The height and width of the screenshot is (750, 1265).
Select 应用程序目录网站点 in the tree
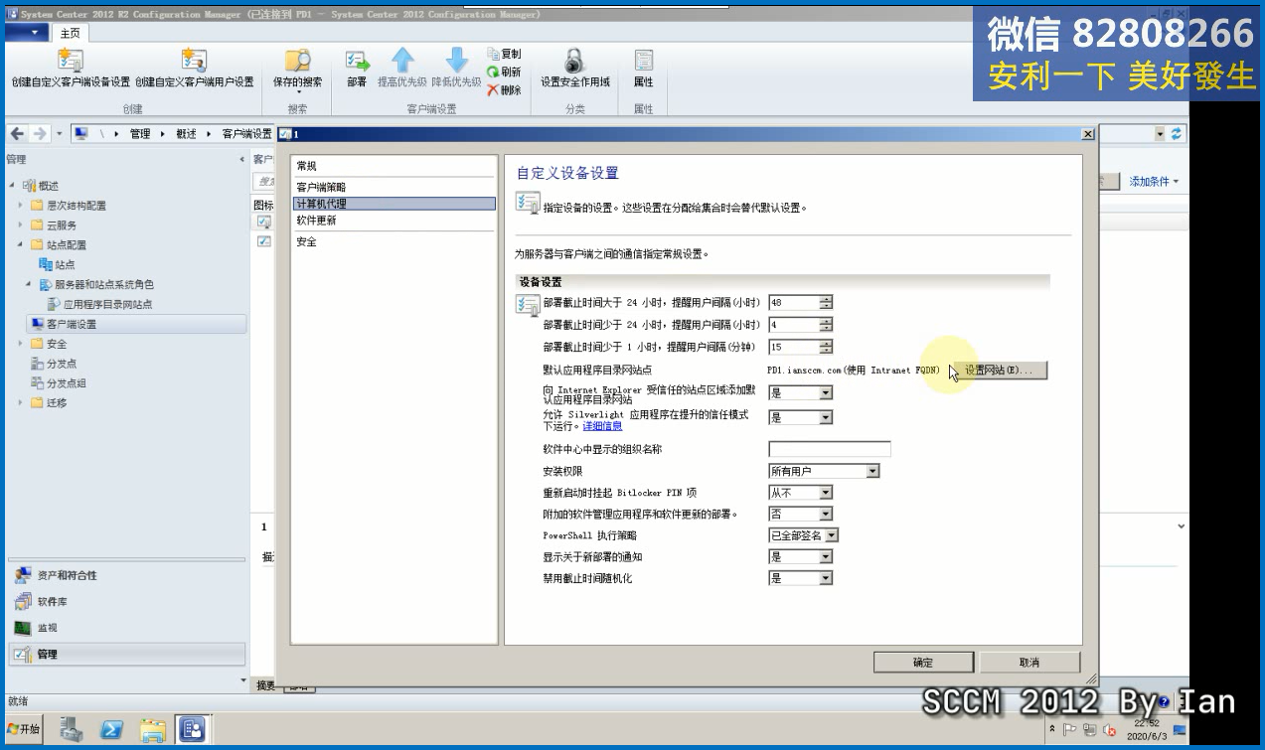pyautogui.click(x=100, y=305)
